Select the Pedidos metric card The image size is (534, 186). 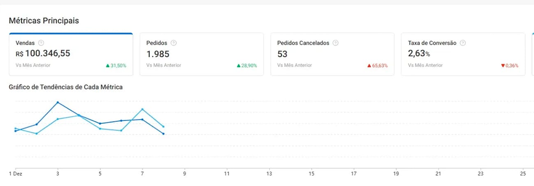(202, 54)
